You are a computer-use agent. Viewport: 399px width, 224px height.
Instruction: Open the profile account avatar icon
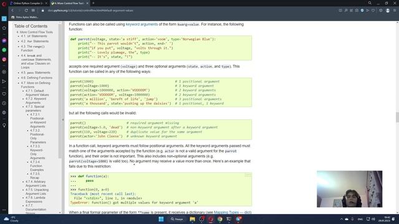pyautogui.click(x=388, y=11)
